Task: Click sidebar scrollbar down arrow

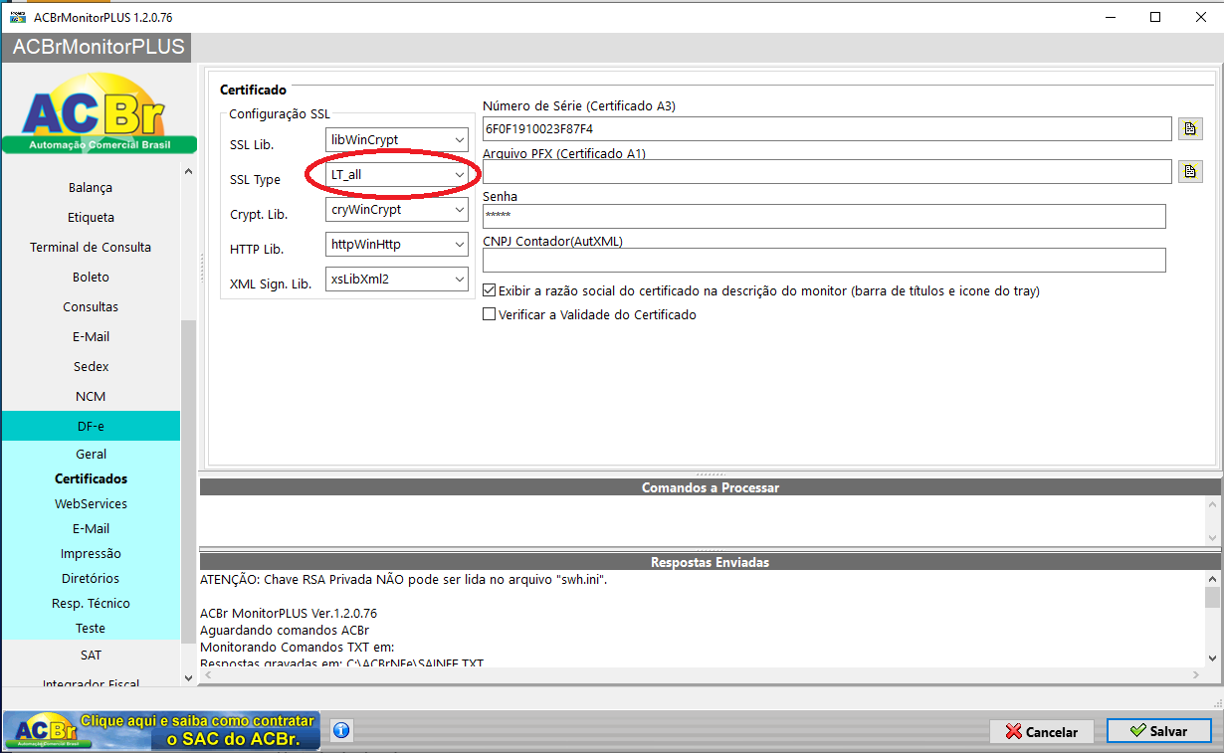Action: pos(188,678)
